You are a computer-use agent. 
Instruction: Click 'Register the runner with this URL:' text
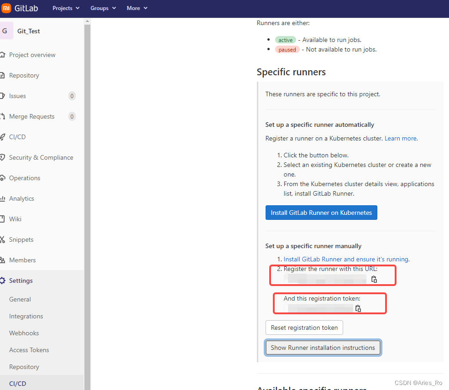coord(330,269)
